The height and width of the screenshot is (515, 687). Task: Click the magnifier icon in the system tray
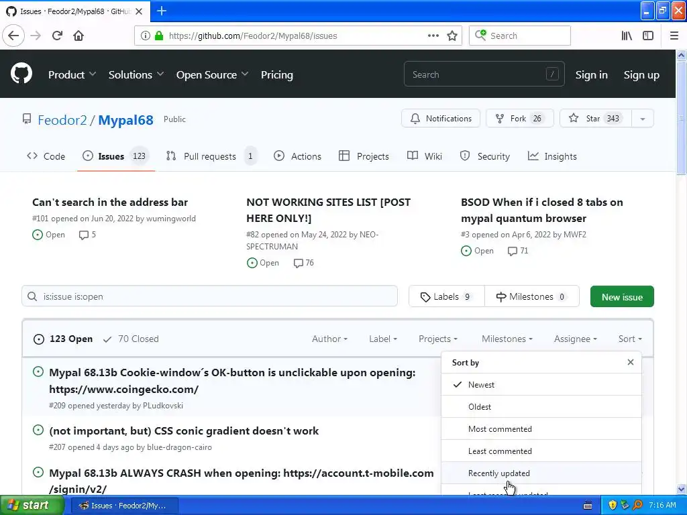(637, 506)
